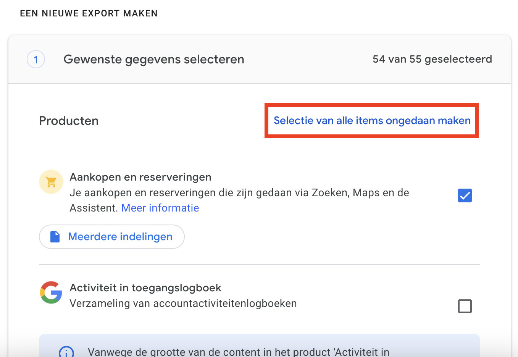The height and width of the screenshot is (357, 518).
Task: Click the document icon in Meerdere indelingen
Action: click(55, 237)
